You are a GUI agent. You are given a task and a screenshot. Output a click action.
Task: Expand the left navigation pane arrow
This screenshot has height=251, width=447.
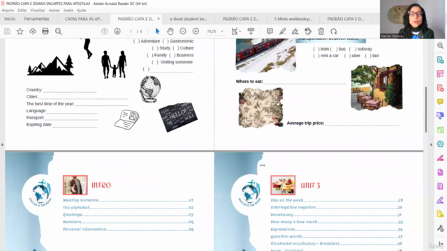tap(2, 144)
